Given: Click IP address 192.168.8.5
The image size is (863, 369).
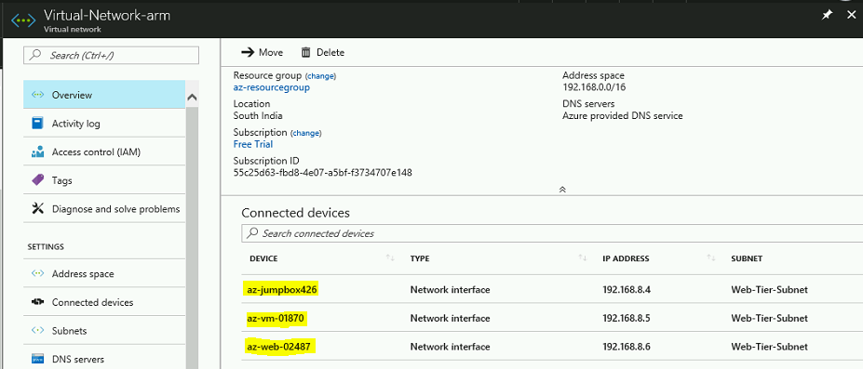Looking at the screenshot, I should pyautogui.click(x=627, y=318).
